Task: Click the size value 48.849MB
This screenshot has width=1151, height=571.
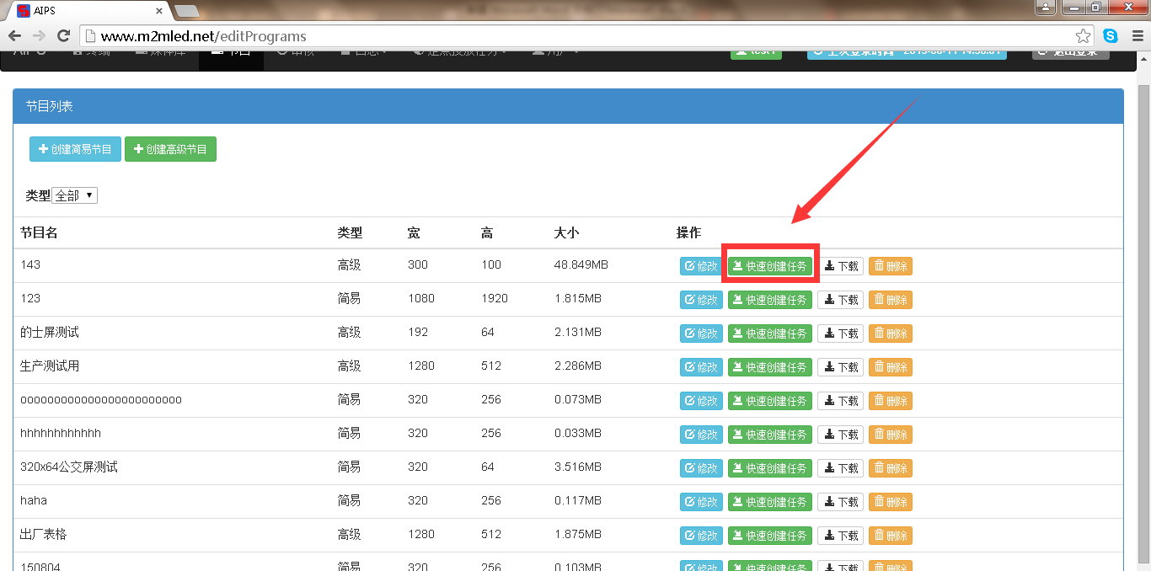Action: [581, 264]
